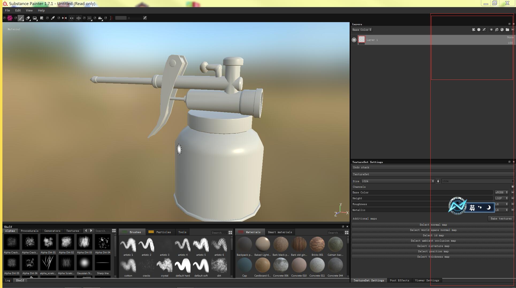
Task: Open the Base Color channel dropdown in Layers
Action: point(362,30)
